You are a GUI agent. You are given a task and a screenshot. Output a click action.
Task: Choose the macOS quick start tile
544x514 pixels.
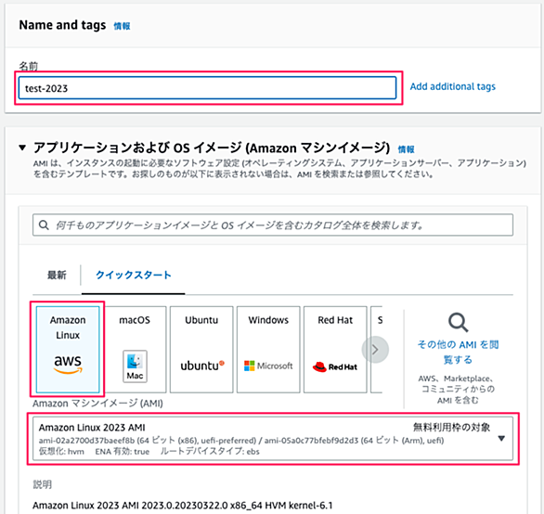(x=135, y=349)
